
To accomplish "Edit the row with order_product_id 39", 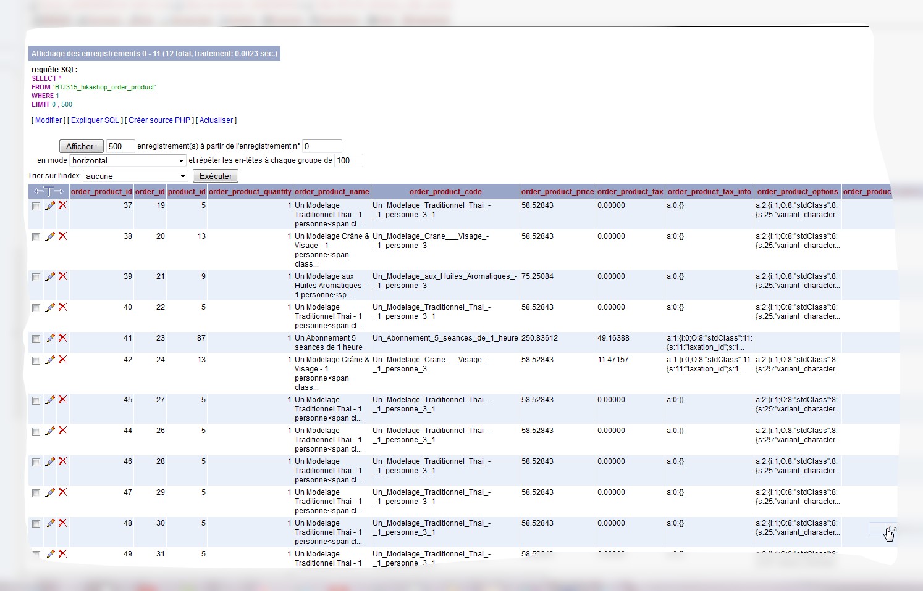I will click(50, 276).
